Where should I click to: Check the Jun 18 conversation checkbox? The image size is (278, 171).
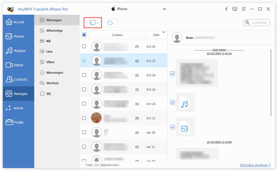pos(84,132)
